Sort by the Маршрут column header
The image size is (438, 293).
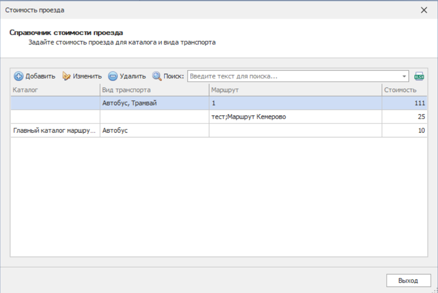pos(295,90)
